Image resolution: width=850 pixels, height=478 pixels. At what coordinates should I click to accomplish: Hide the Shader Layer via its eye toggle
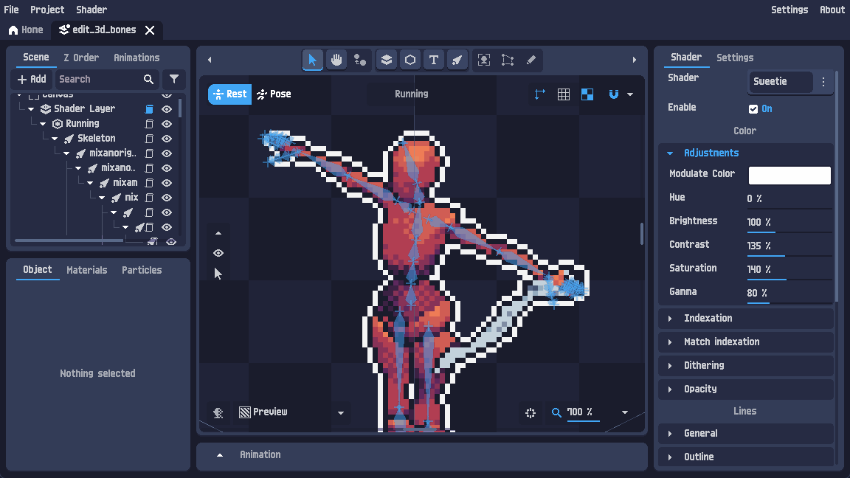166,108
